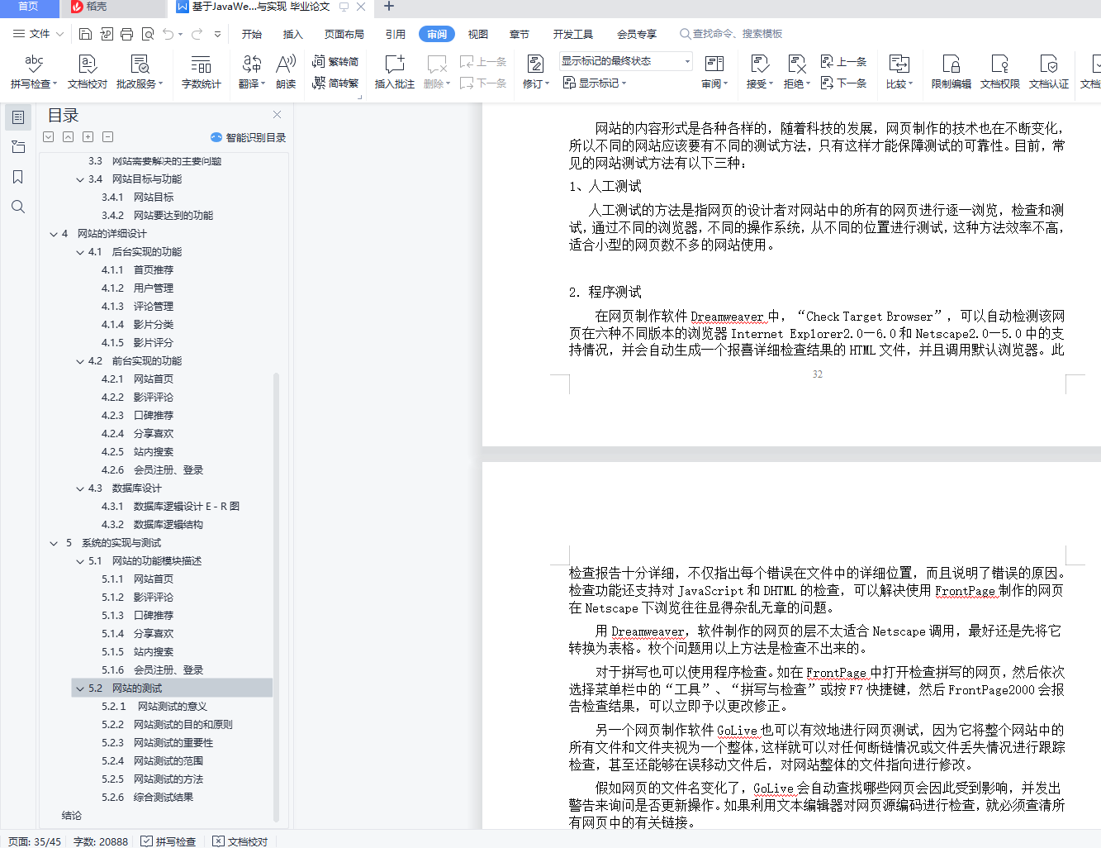Collapse section 3.4 网站目标与功能

pos(80,179)
